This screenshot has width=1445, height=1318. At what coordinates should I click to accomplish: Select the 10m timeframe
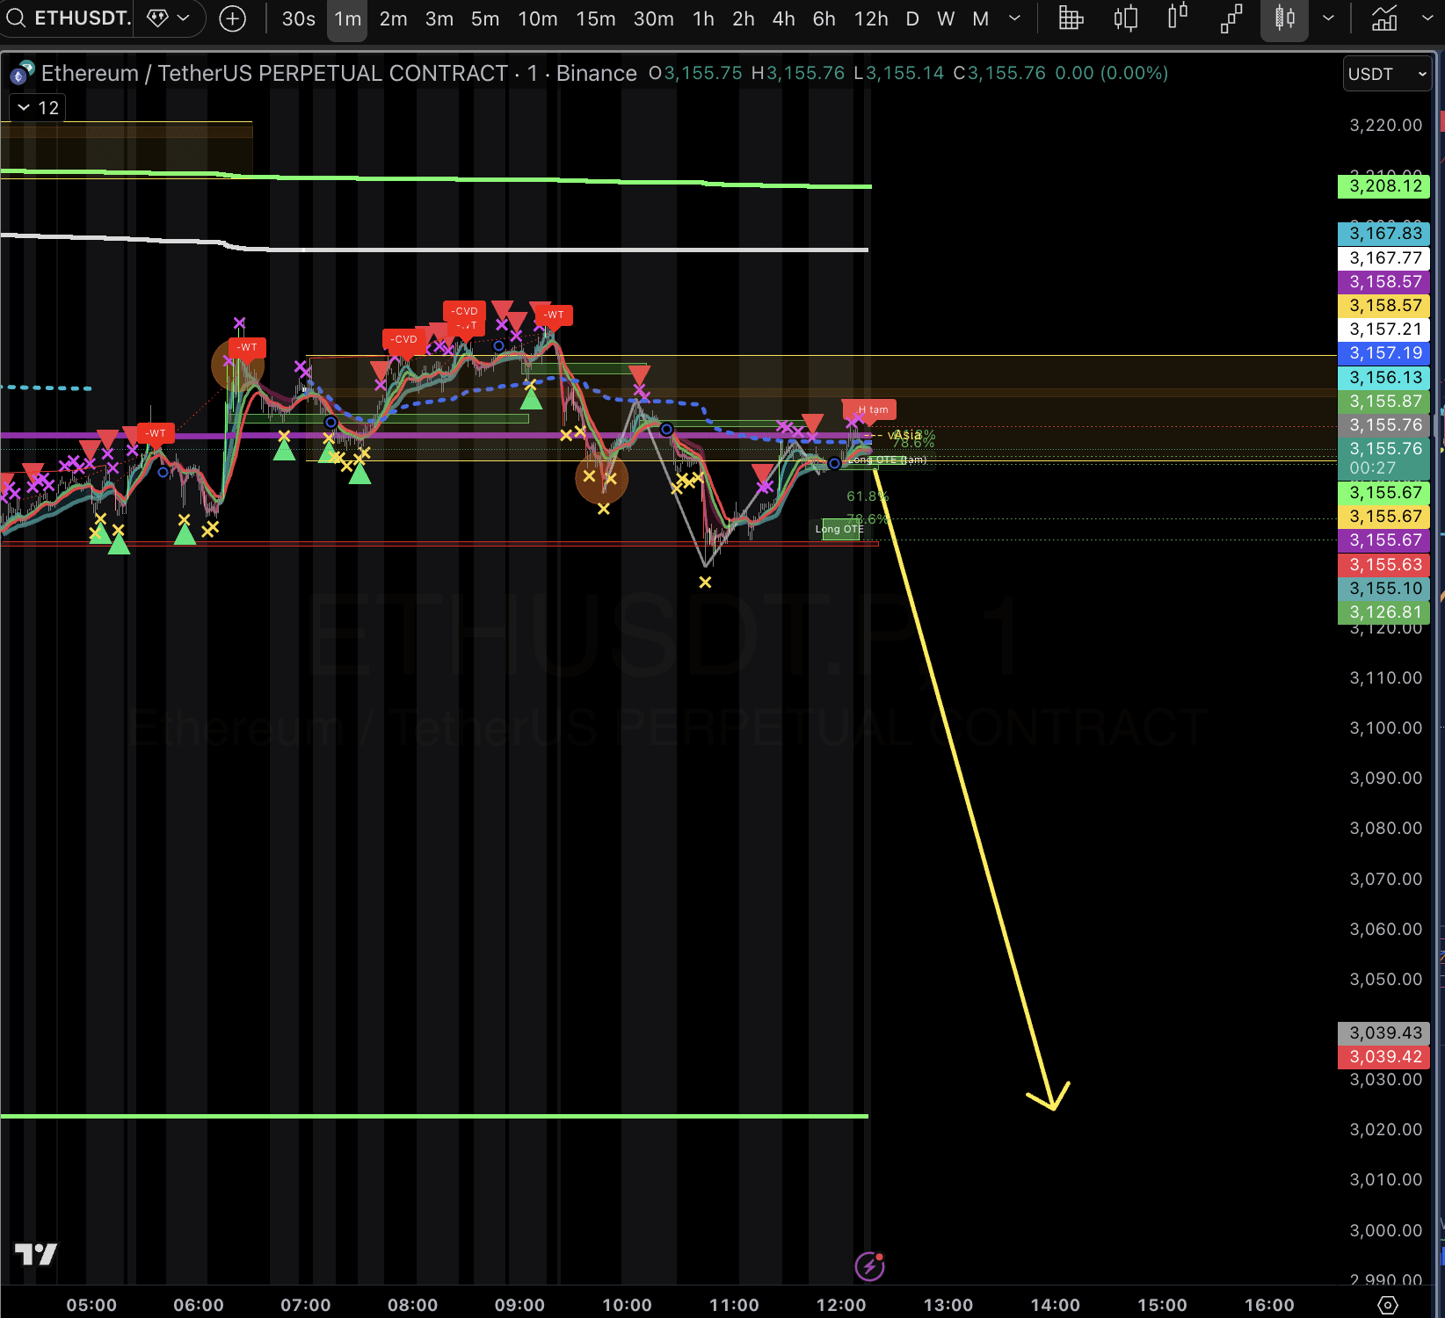click(x=537, y=18)
